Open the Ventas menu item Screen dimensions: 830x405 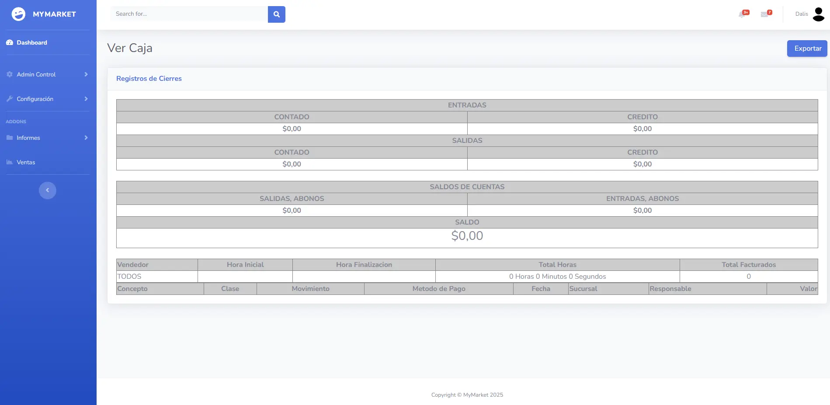(x=26, y=163)
